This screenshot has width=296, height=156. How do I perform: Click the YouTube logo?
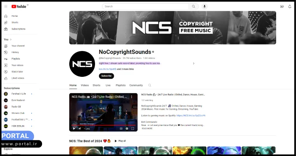click(x=19, y=6)
